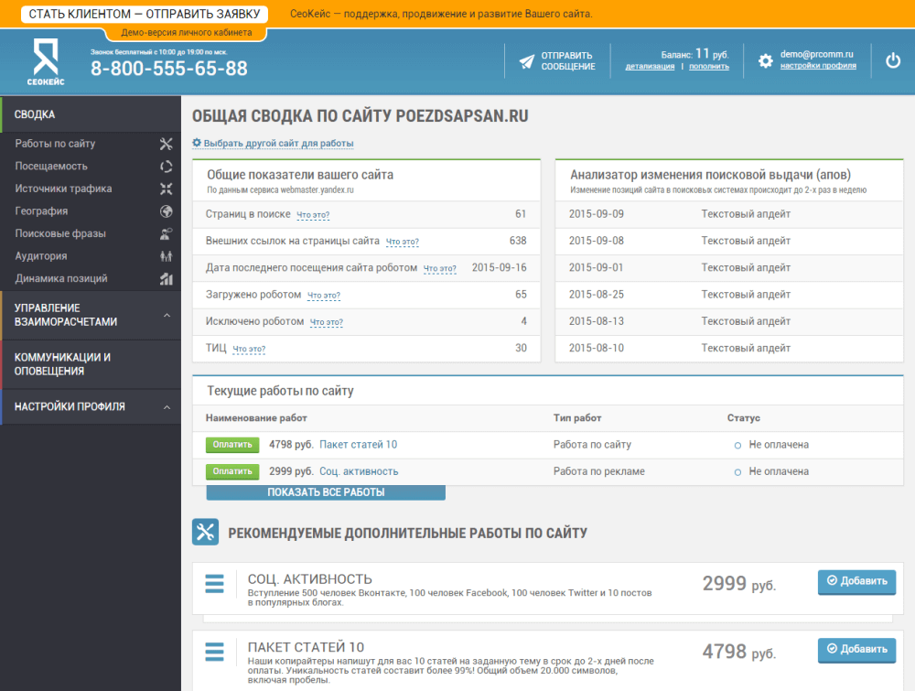Open Настройки профиля sidebar section
This screenshot has width=915, height=691.
point(91,406)
